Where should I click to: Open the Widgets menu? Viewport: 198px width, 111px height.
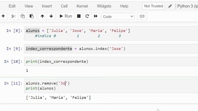(x=104, y=6)
